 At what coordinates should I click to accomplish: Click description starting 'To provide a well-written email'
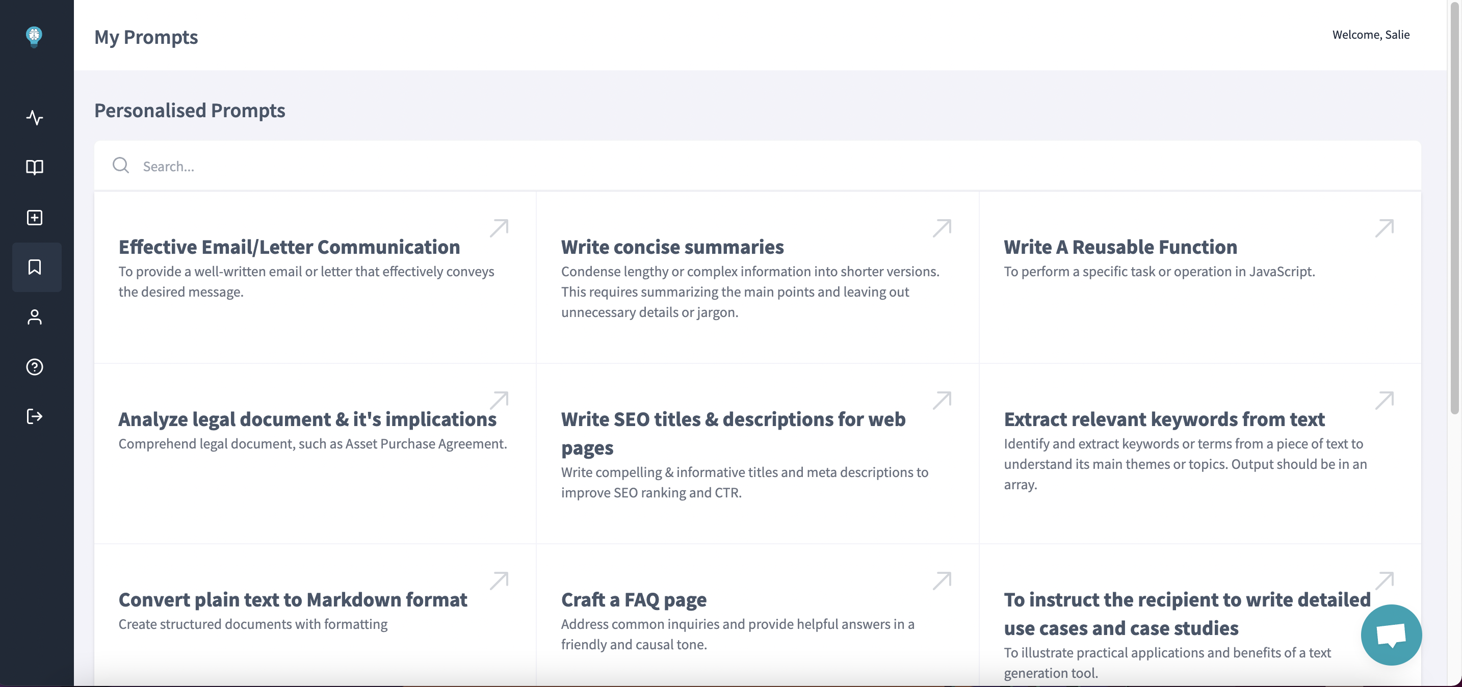pos(306,282)
